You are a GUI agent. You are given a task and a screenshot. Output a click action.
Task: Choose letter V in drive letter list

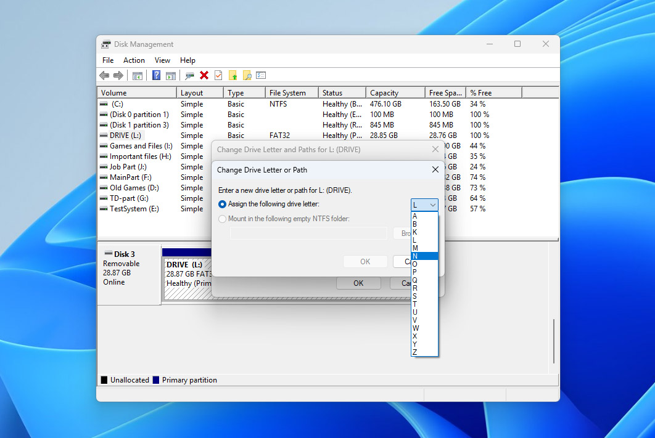[424, 320]
